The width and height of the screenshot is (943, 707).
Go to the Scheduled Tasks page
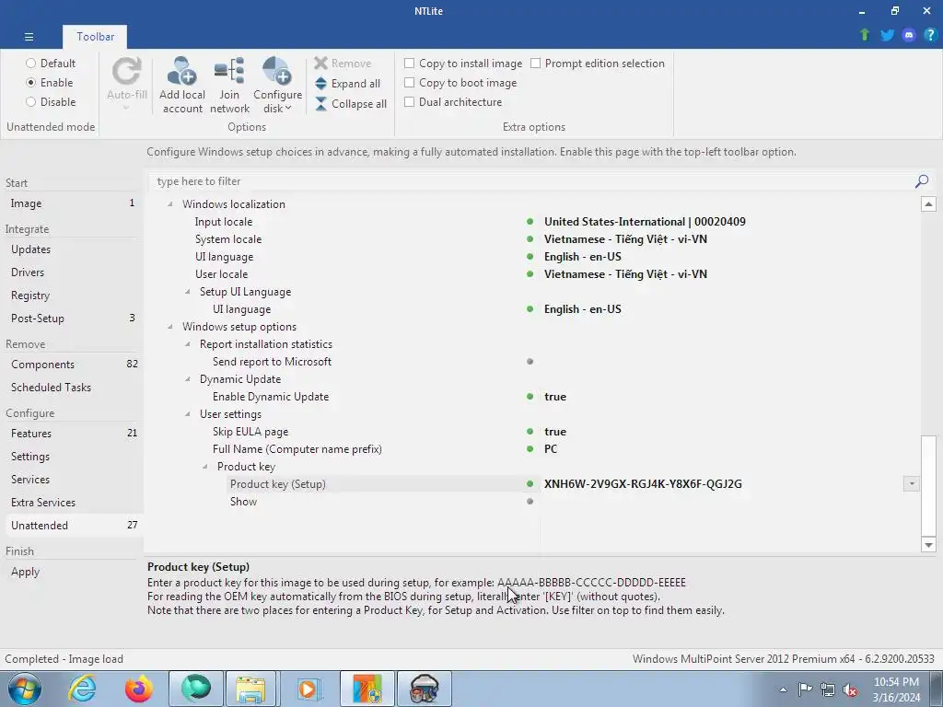[72, 388]
